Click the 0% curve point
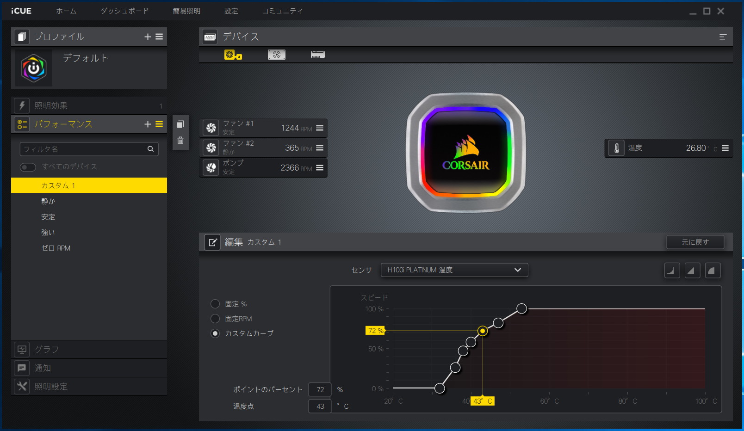Screen dimensions: 744x431 [440, 388]
